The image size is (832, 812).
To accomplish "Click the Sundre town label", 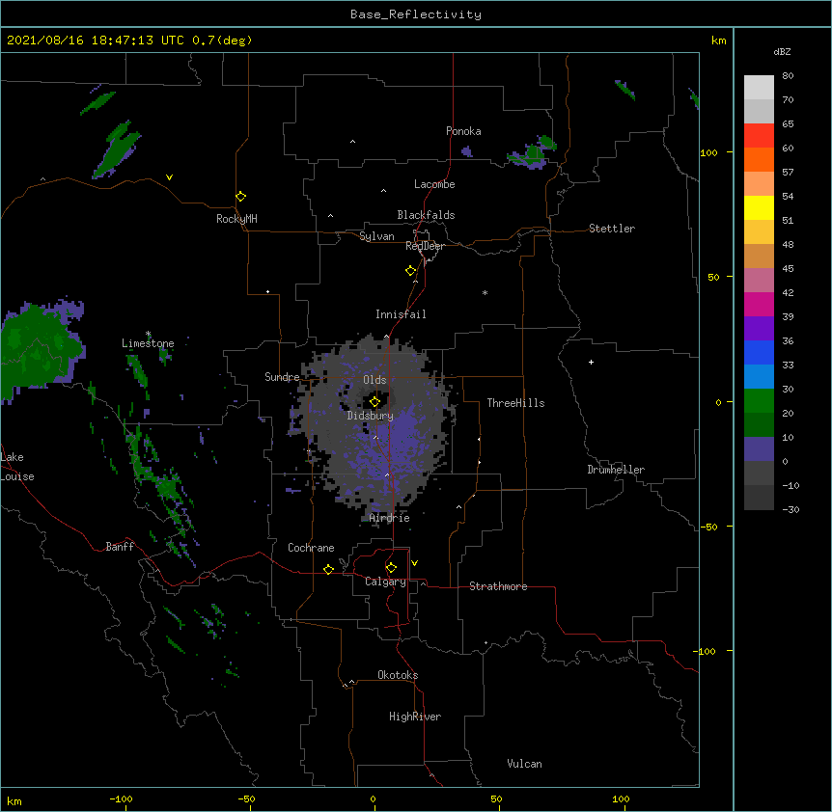I will click(x=282, y=377).
